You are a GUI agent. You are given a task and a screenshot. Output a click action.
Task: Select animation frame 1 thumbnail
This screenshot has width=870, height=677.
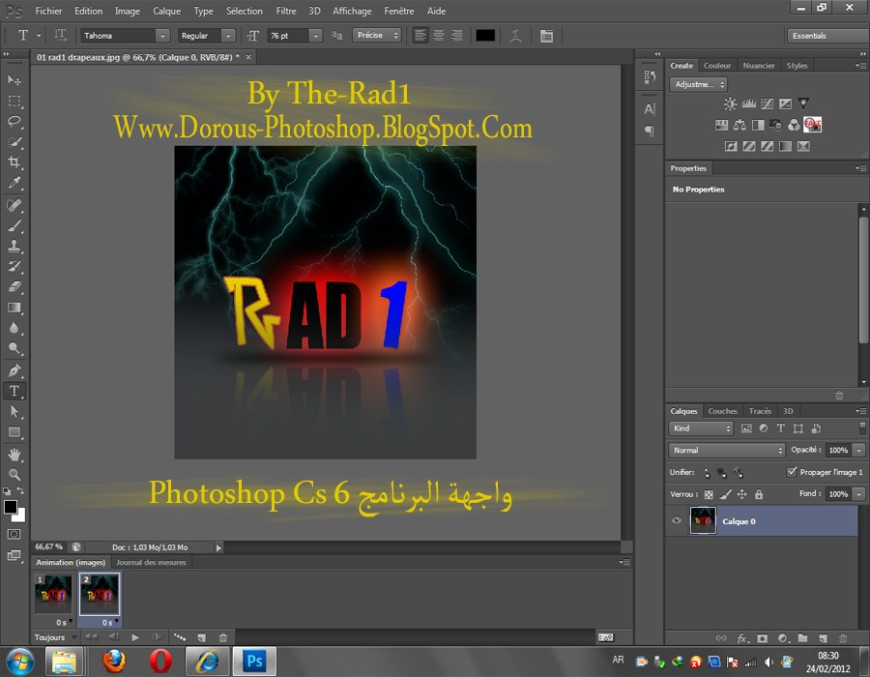(53, 594)
